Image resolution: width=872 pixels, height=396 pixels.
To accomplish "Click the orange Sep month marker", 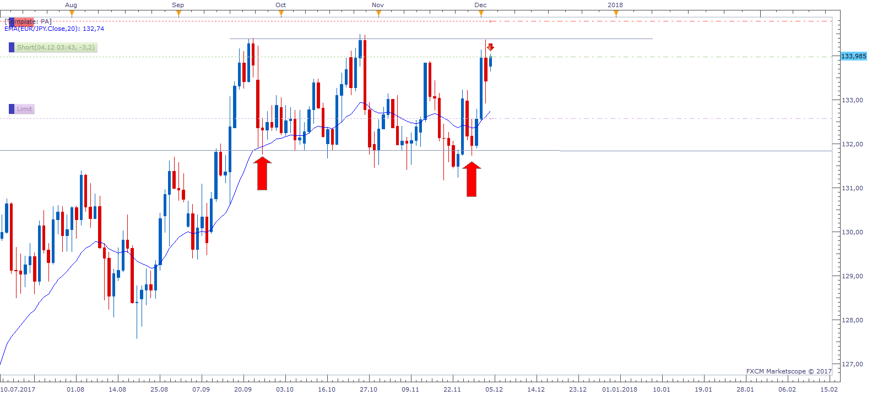I will pyautogui.click(x=178, y=14).
